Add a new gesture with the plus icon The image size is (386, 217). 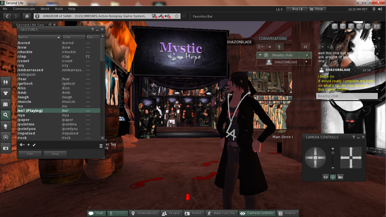[29, 145]
